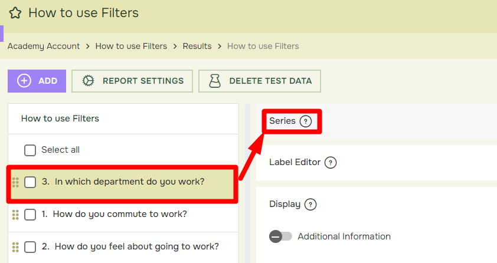This screenshot has height=263, width=497.
Task: Tick the department question checkbox
Action: pos(30,182)
